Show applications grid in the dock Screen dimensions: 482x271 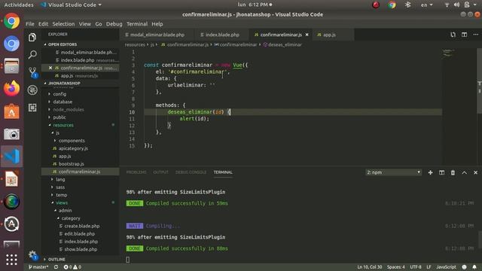tap(12, 260)
